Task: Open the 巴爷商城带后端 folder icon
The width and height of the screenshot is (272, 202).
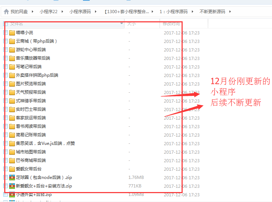Action: click(12, 160)
